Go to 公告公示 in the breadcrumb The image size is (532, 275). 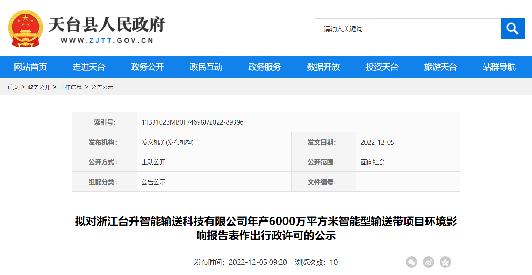tap(102, 87)
